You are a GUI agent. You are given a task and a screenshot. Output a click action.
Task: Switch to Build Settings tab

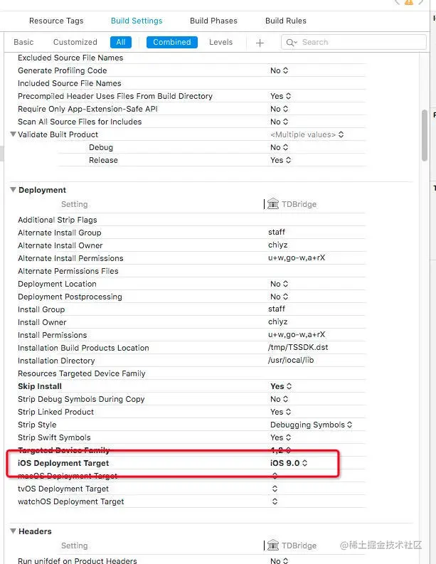(x=137, y=21)
